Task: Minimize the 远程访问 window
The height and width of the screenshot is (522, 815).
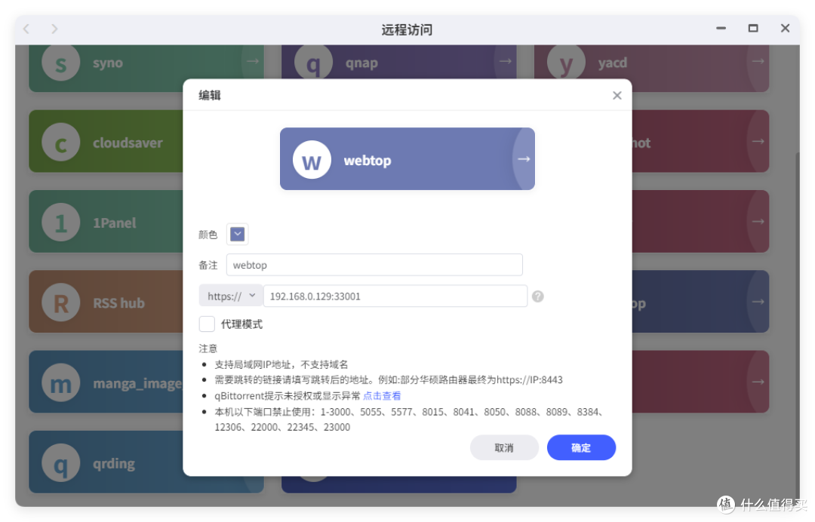Action: 721,28
